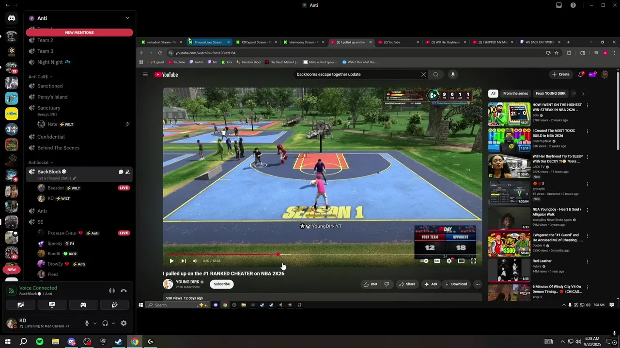Select the From the series filter chip
This screenshot has width=620, height=348.
[x=515, y=93]
